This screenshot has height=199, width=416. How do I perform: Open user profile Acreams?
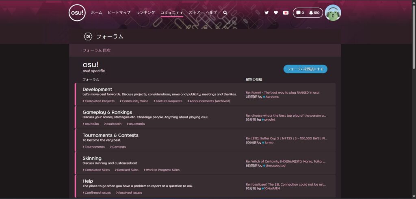272,97
